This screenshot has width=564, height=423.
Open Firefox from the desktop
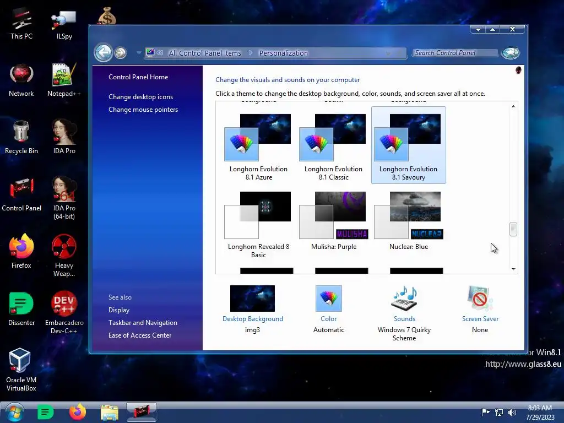coord(21,252)
